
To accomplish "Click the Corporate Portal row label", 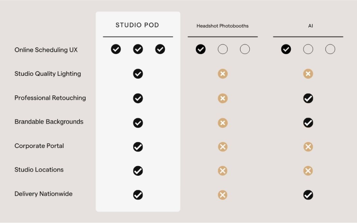I will [39, 146].
